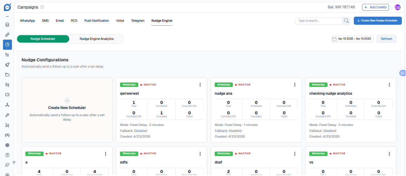Open three-dot menu on checking nudge analytics card

click(x=389, y=85)
